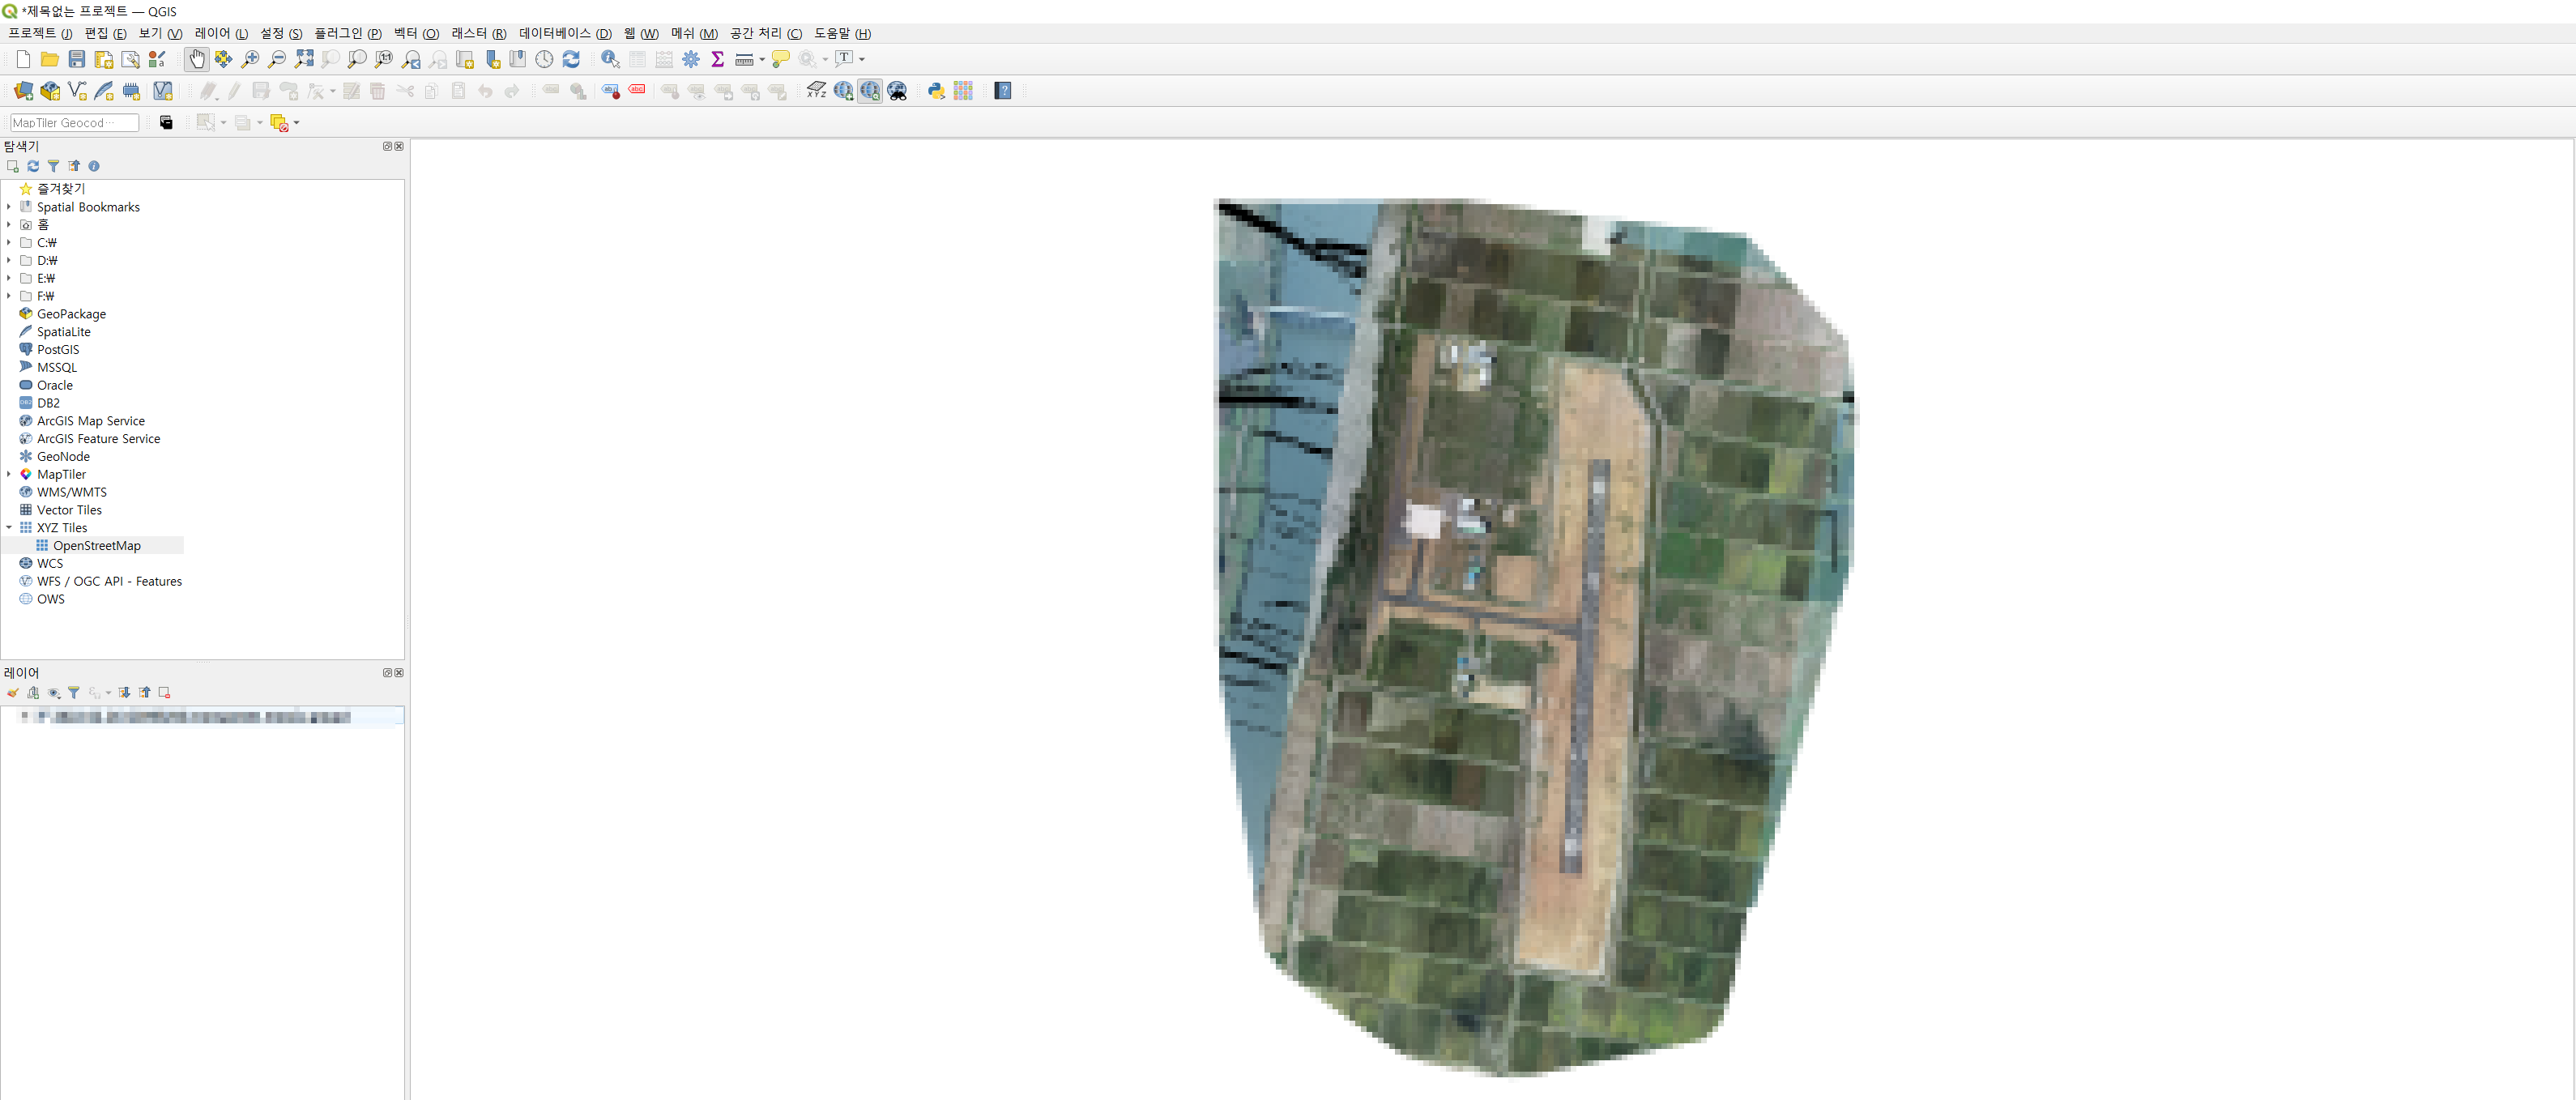
Task: Click Open Data Source Manager icon
Action: point(23,91)
